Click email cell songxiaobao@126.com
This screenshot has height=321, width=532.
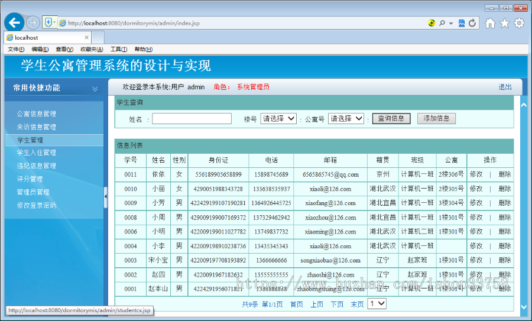coord(330,260)
